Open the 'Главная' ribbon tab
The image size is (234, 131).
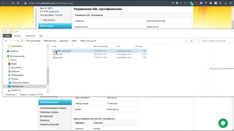pyautogui.click(x=17, y=36)
